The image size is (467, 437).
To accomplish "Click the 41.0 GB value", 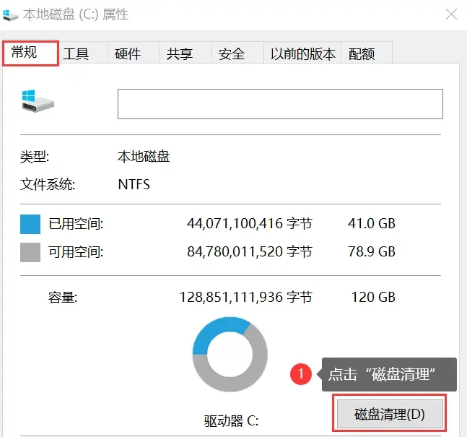I will pos(372,224).
